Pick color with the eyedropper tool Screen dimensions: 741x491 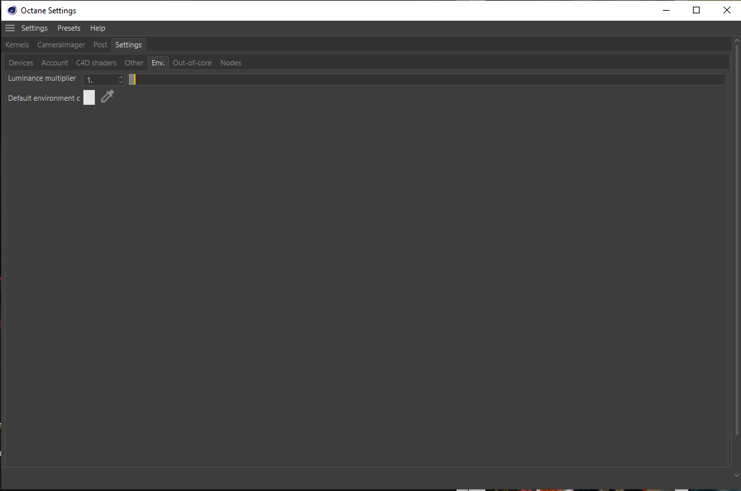(x=107, y=96)
